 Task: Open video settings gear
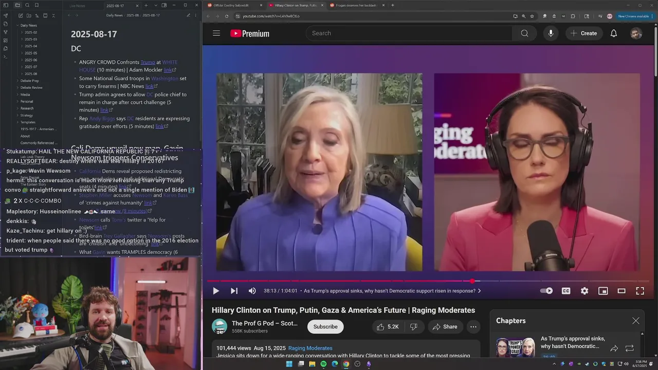[584, 291]
